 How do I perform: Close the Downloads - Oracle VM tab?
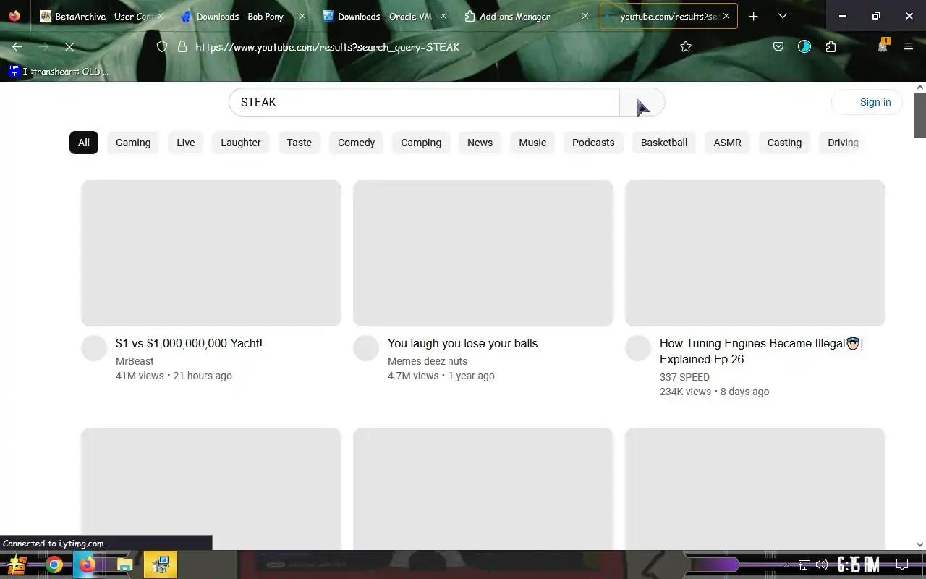point(443,16)
